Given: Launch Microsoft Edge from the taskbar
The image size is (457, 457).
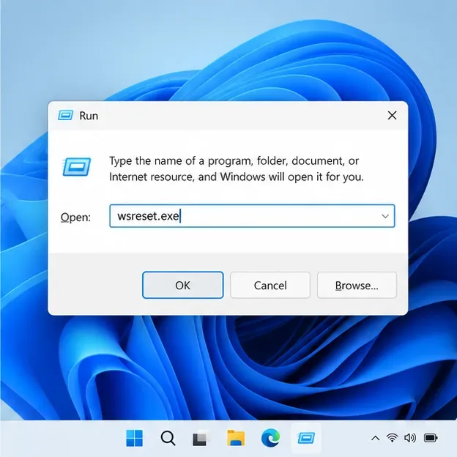Looking at the screenshot, I should click(270, 438).
